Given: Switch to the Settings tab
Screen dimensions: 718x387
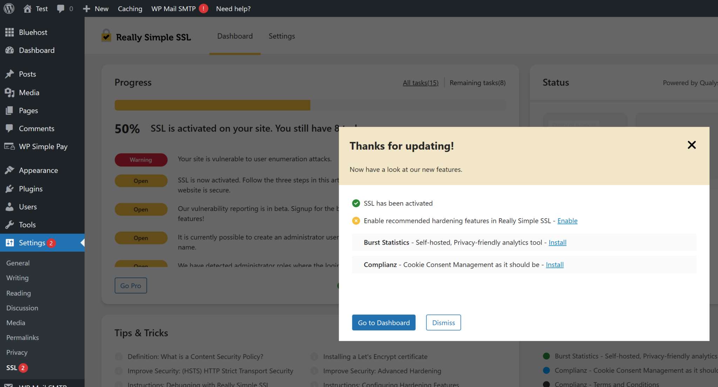Looking at the screenshot, I should click(x=282, y=36).
